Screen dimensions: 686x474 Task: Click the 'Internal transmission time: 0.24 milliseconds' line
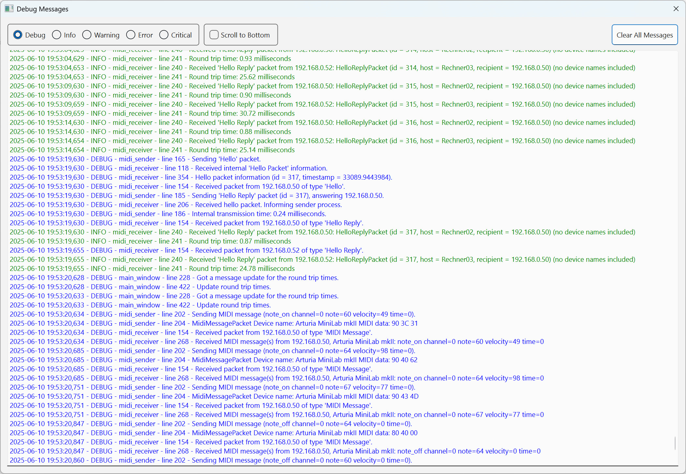click(168, 214)
